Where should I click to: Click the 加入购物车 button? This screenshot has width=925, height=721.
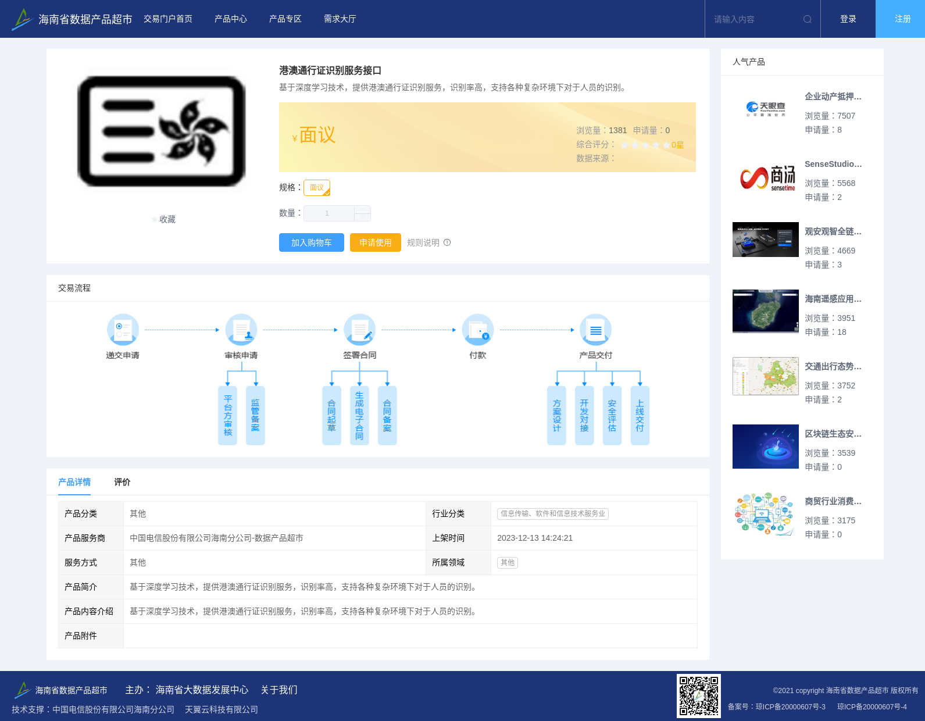click(312, 242)
